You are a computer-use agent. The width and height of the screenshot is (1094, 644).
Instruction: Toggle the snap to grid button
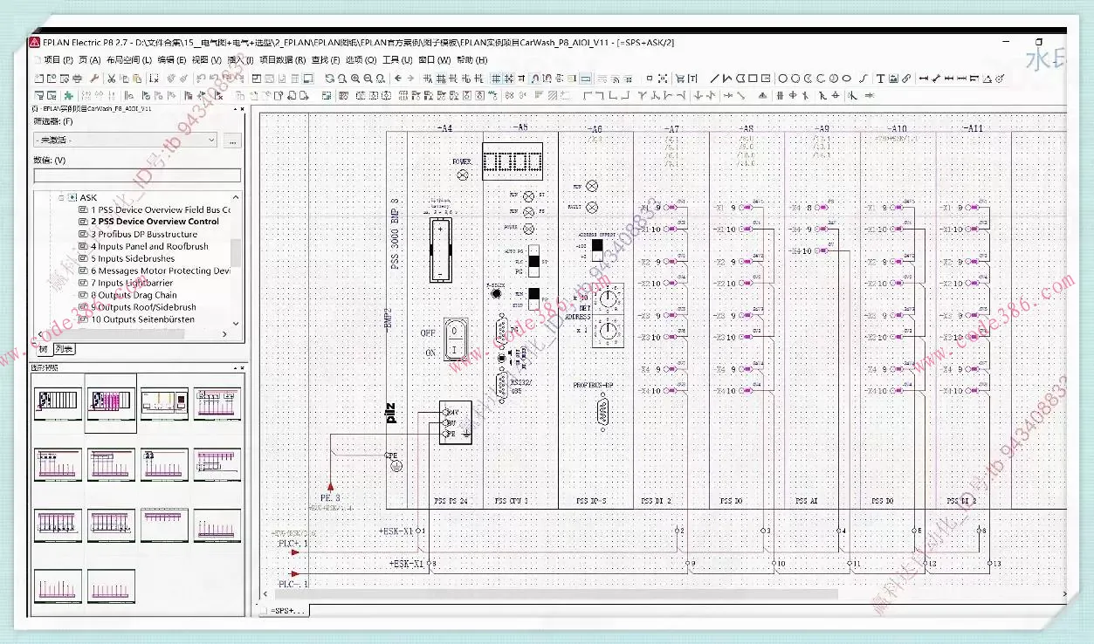pos(509,79)
